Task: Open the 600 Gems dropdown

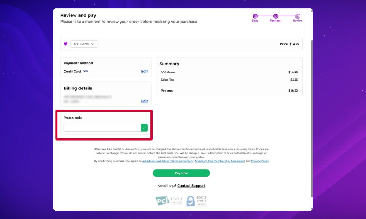Action: click(84, 44)
